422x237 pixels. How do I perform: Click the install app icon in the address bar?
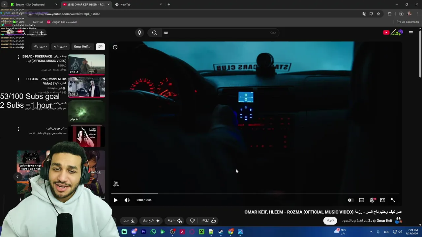(371, 14)
